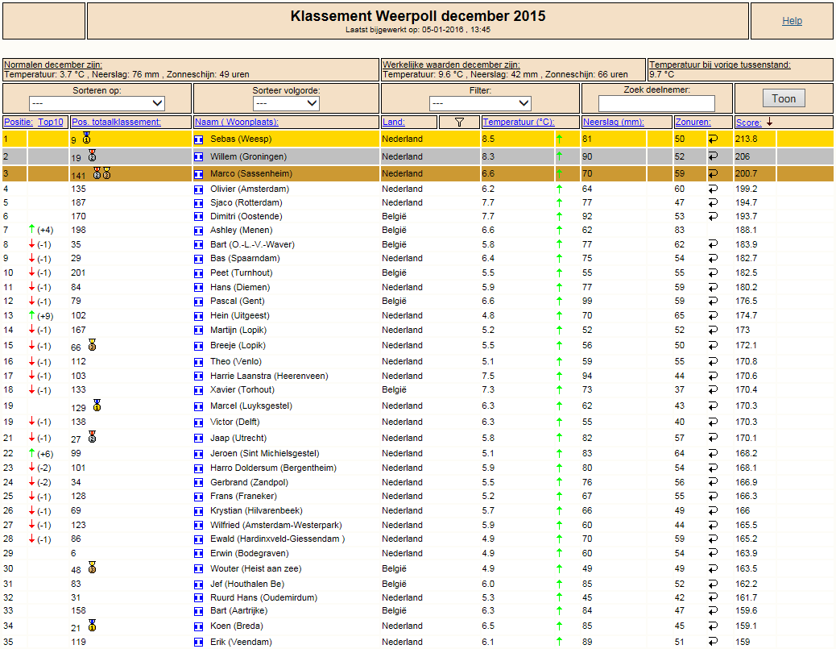Click the medal icon in Breeje (Lopik) row

(x=92, y=345)
